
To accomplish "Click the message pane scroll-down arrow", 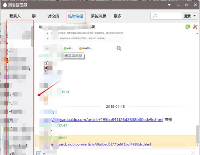I will tap(198, 145).
